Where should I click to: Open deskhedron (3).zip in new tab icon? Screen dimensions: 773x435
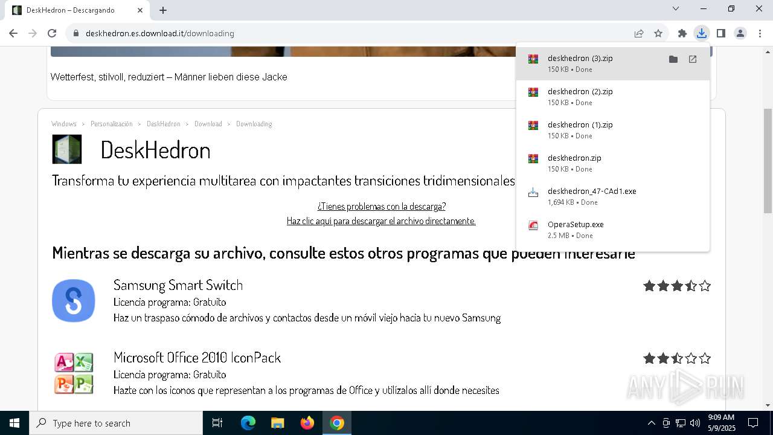click(x=693, y=59)
